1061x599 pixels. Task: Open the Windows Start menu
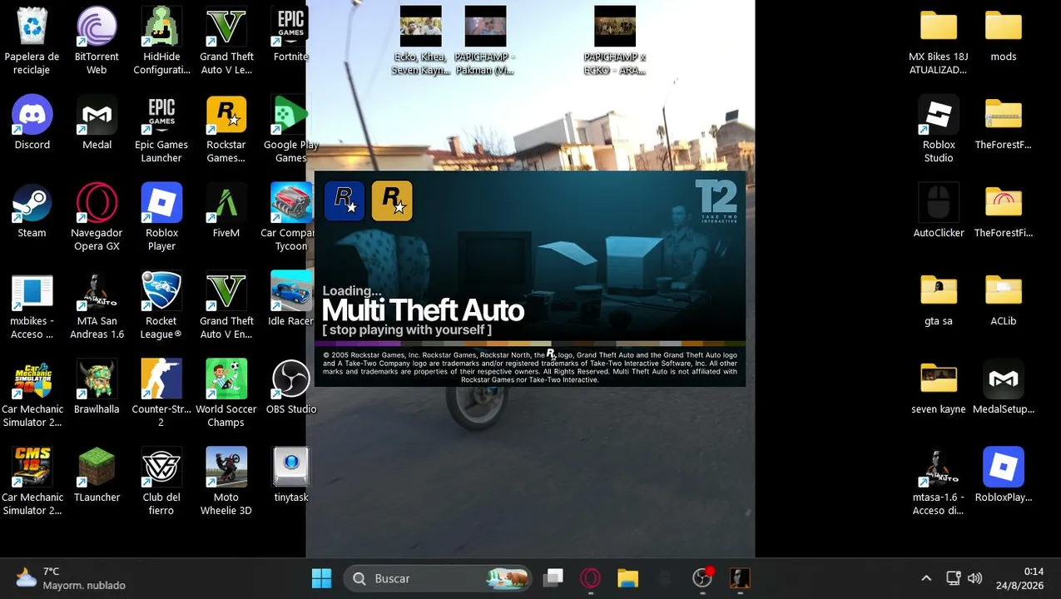pyautogui.click(x=321, y=578)
